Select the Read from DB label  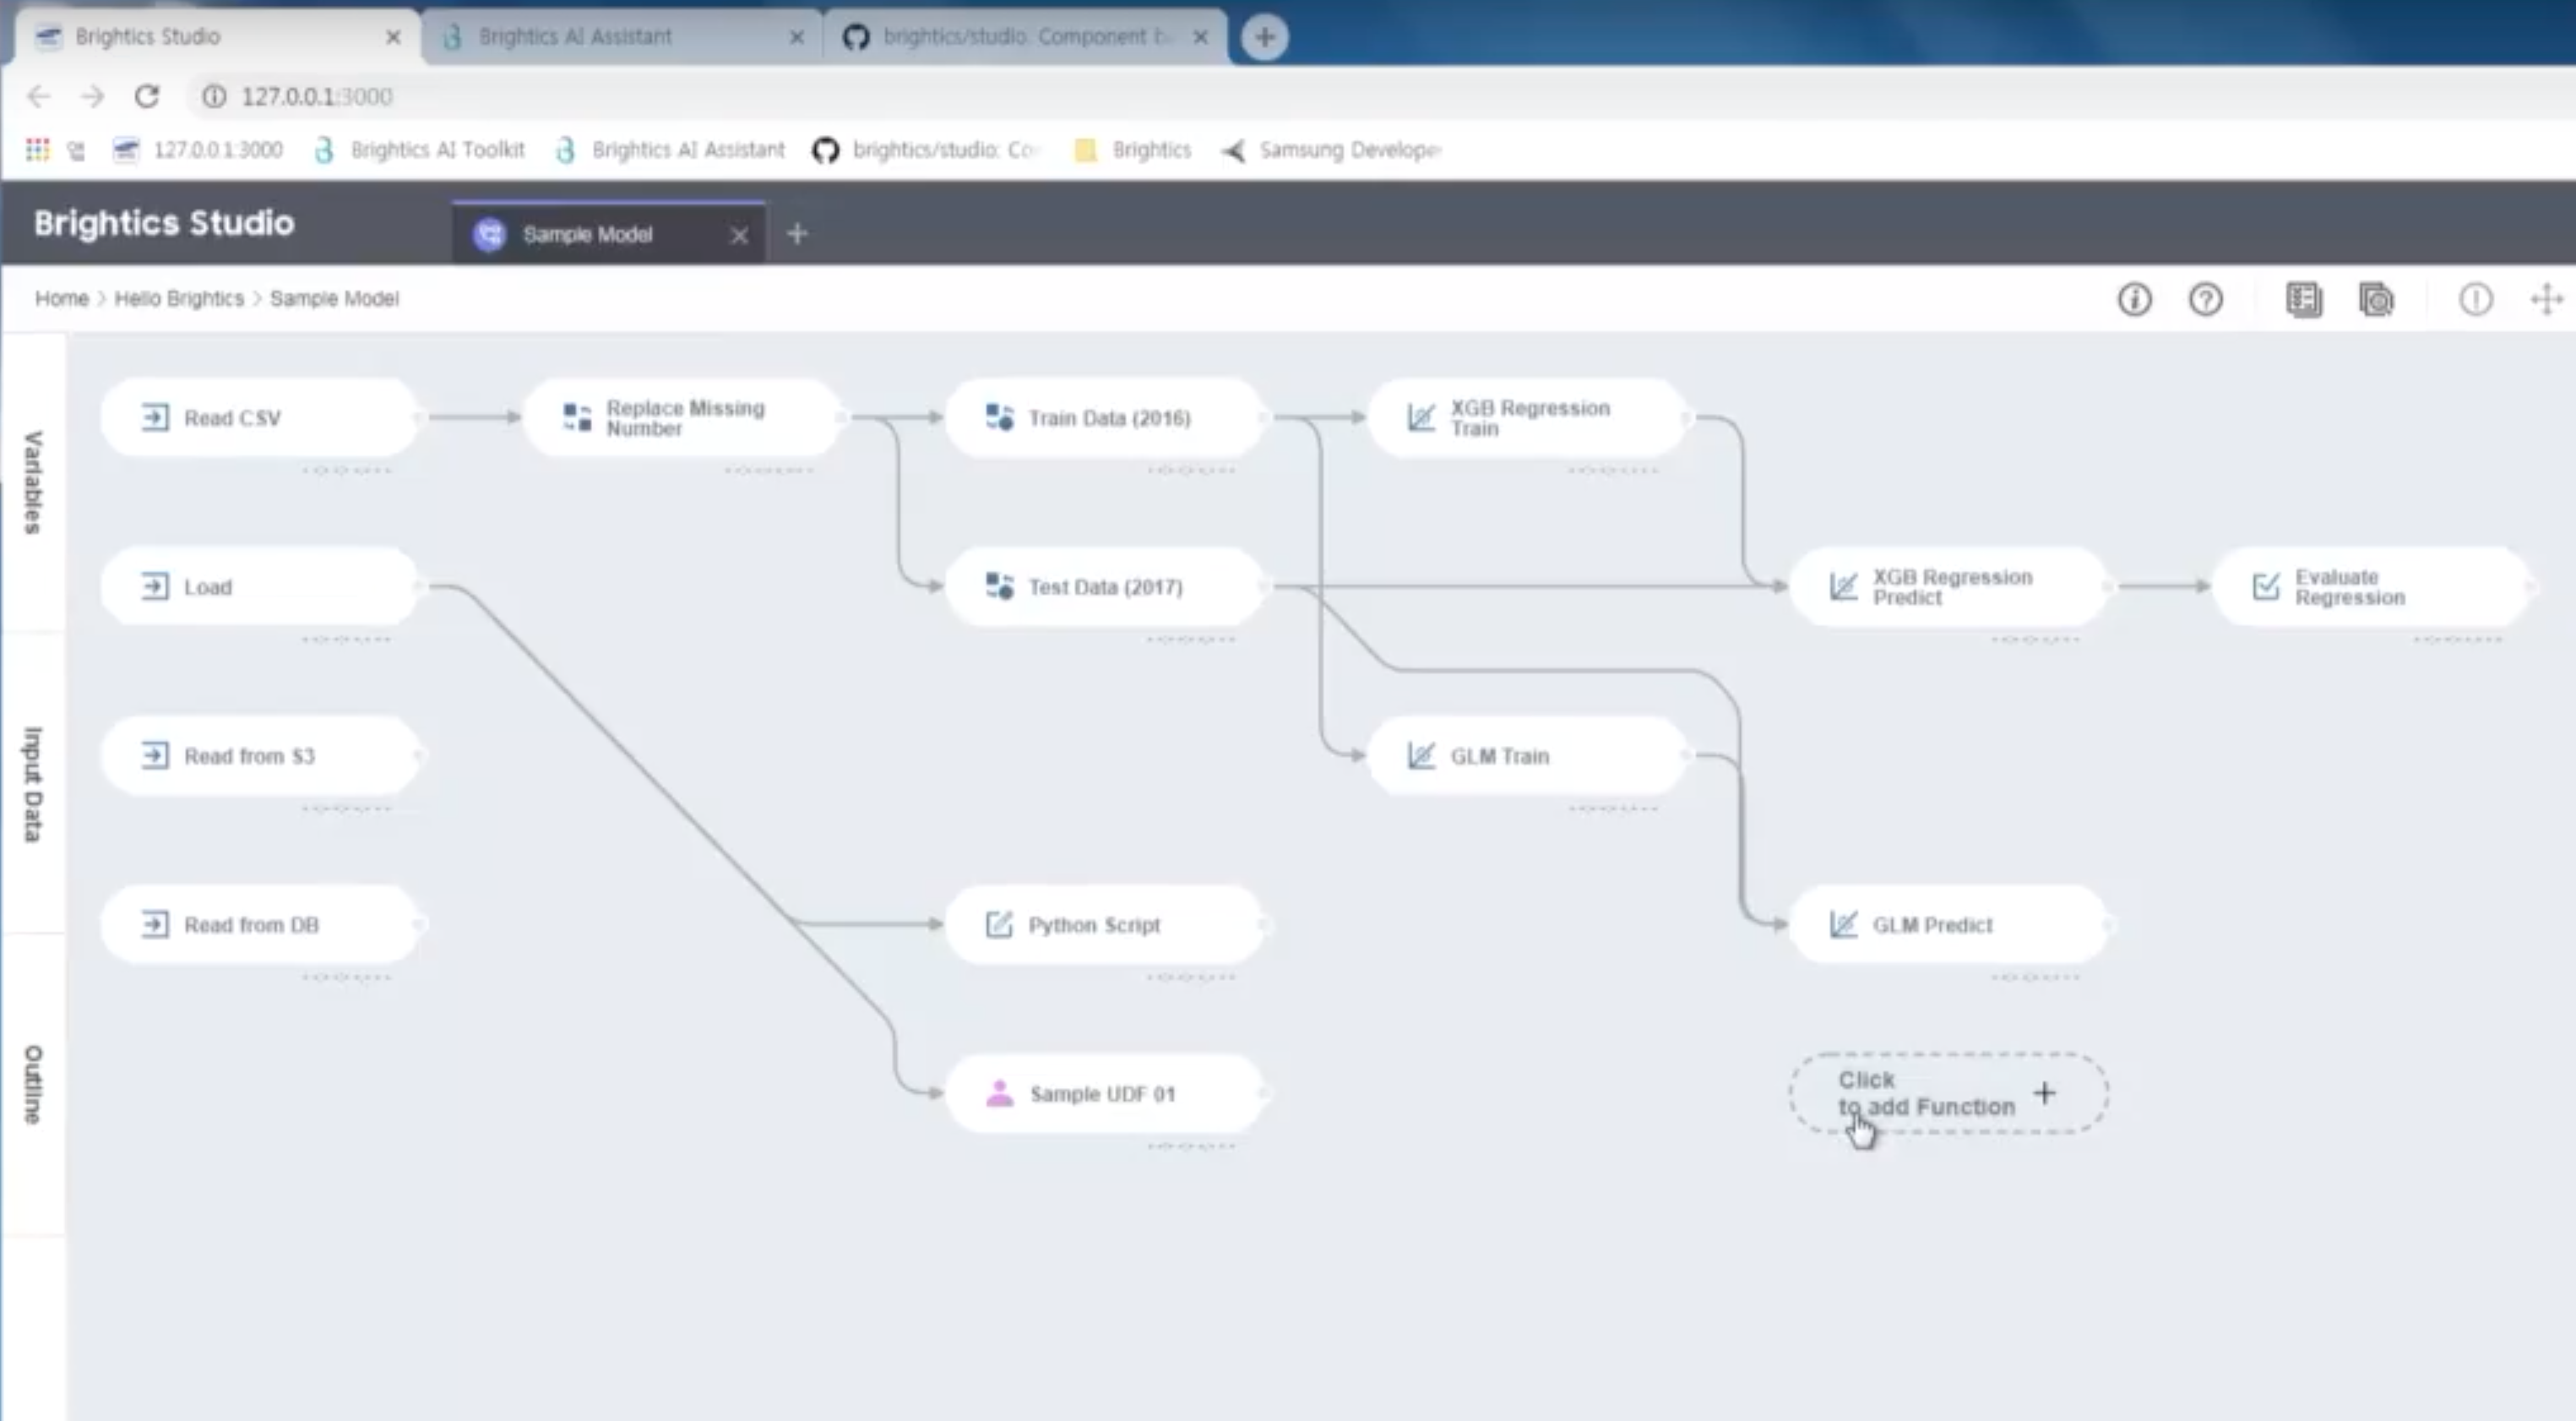coord(251,925)
